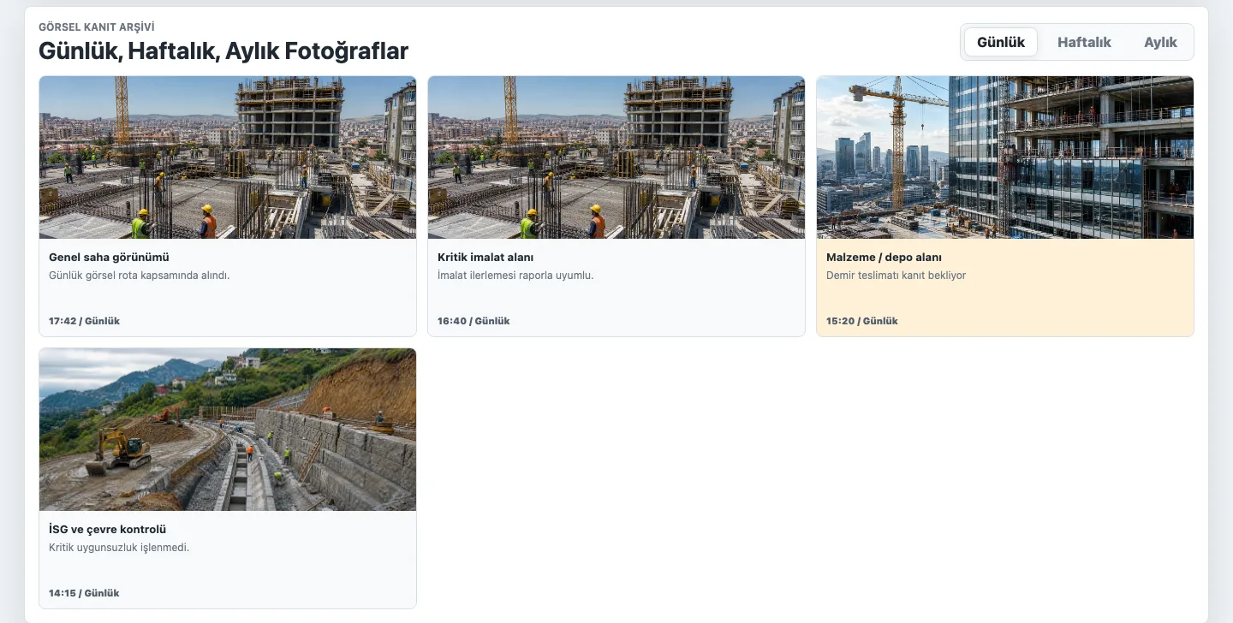The image size is (1233, 623).
Task: Open the İSG ve çevre kontrolü photo
Action: 228,430
